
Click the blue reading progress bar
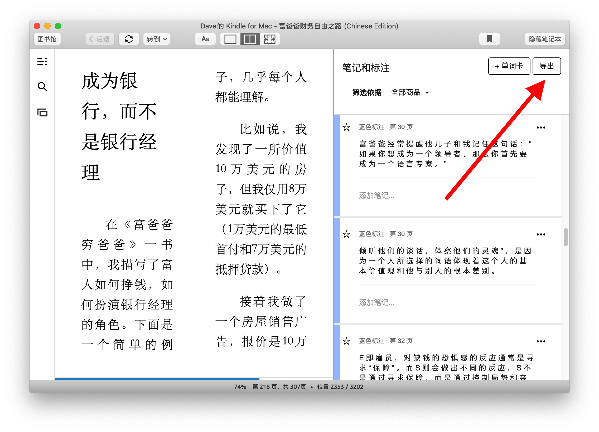[157, 379]
